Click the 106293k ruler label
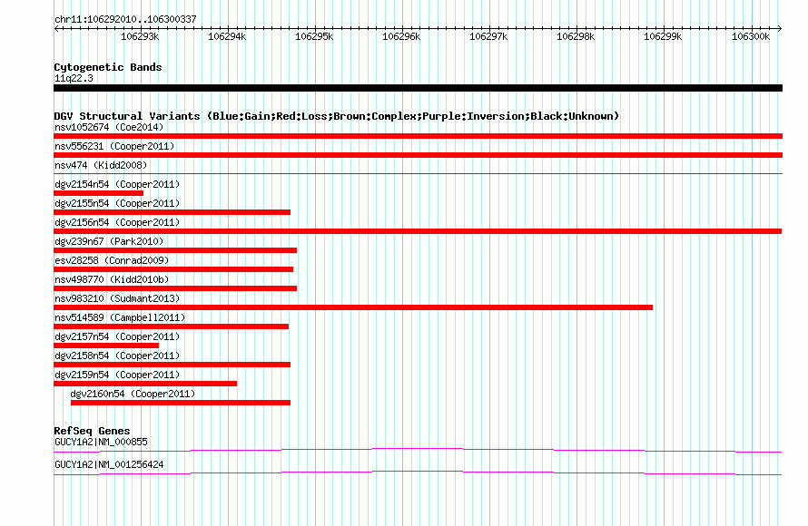808x526 pixels. point(140,36)
